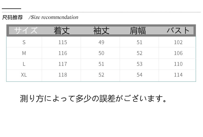
Task: Click the 115 length value for S
Action: pos(63,42)
